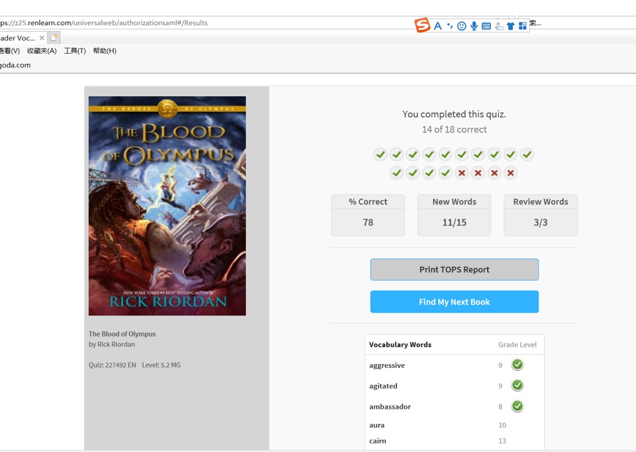
Task: Click the word aggressive
Action: pyautogui.click(x=387, y=366)
